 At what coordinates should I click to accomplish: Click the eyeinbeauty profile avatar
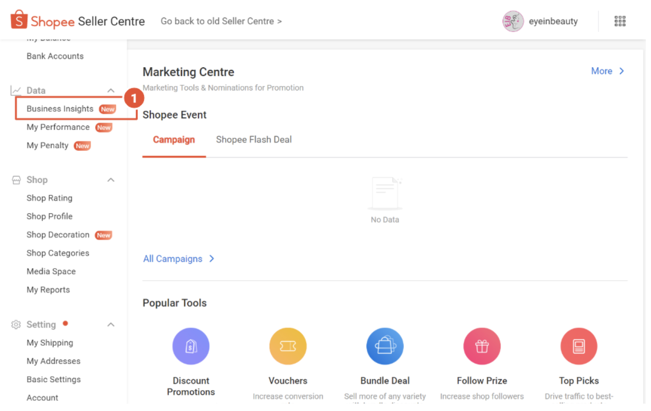pyautogui.click(x=513, y=21)
